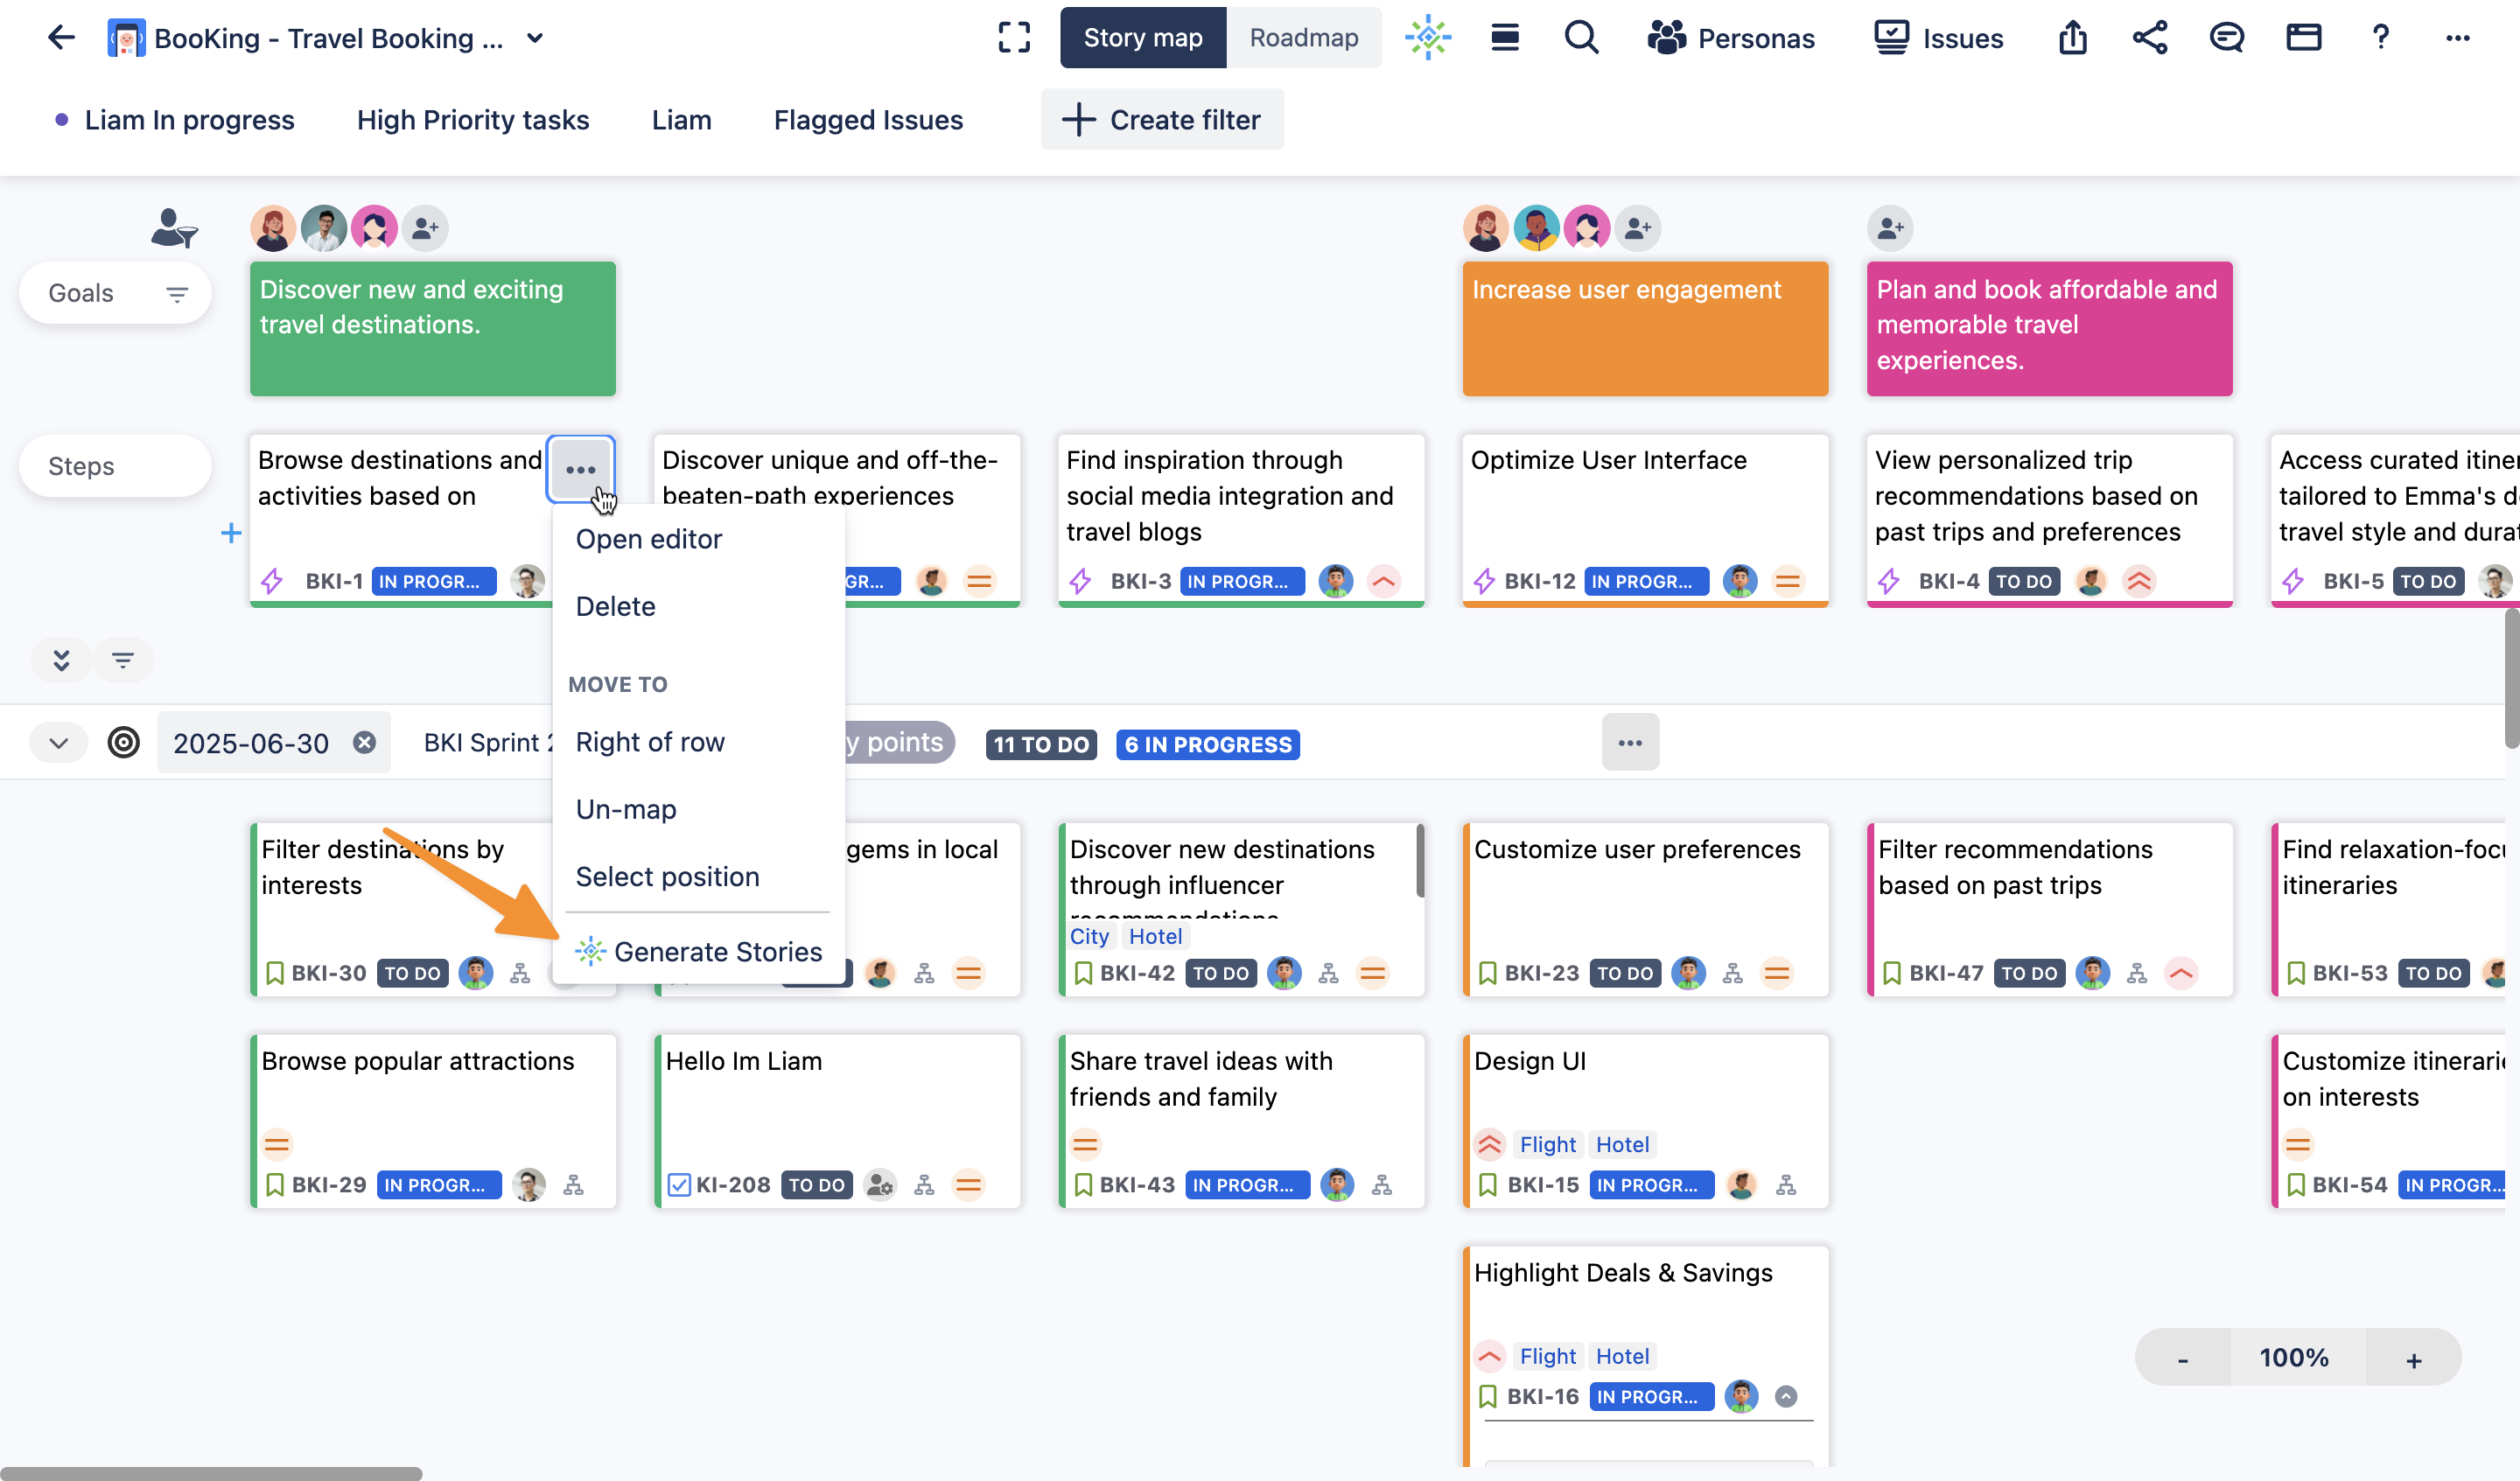Click the AI sparkle icon in toolbar
Image resolution: width=2520 pixels, height=1481 pixels.
click(1428, 38)
